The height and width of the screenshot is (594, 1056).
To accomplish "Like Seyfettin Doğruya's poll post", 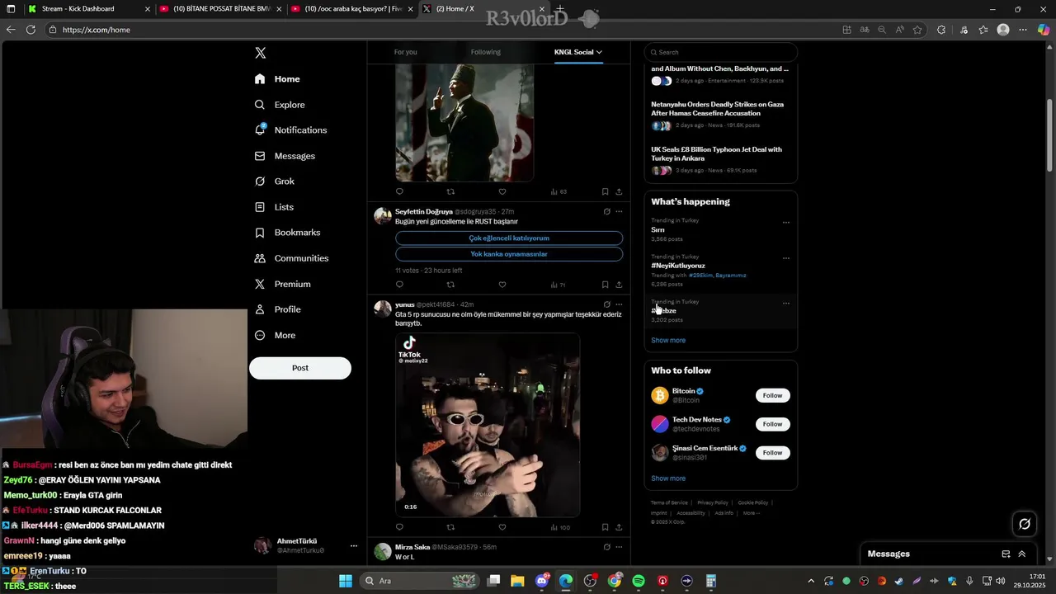I will [502, 285].
